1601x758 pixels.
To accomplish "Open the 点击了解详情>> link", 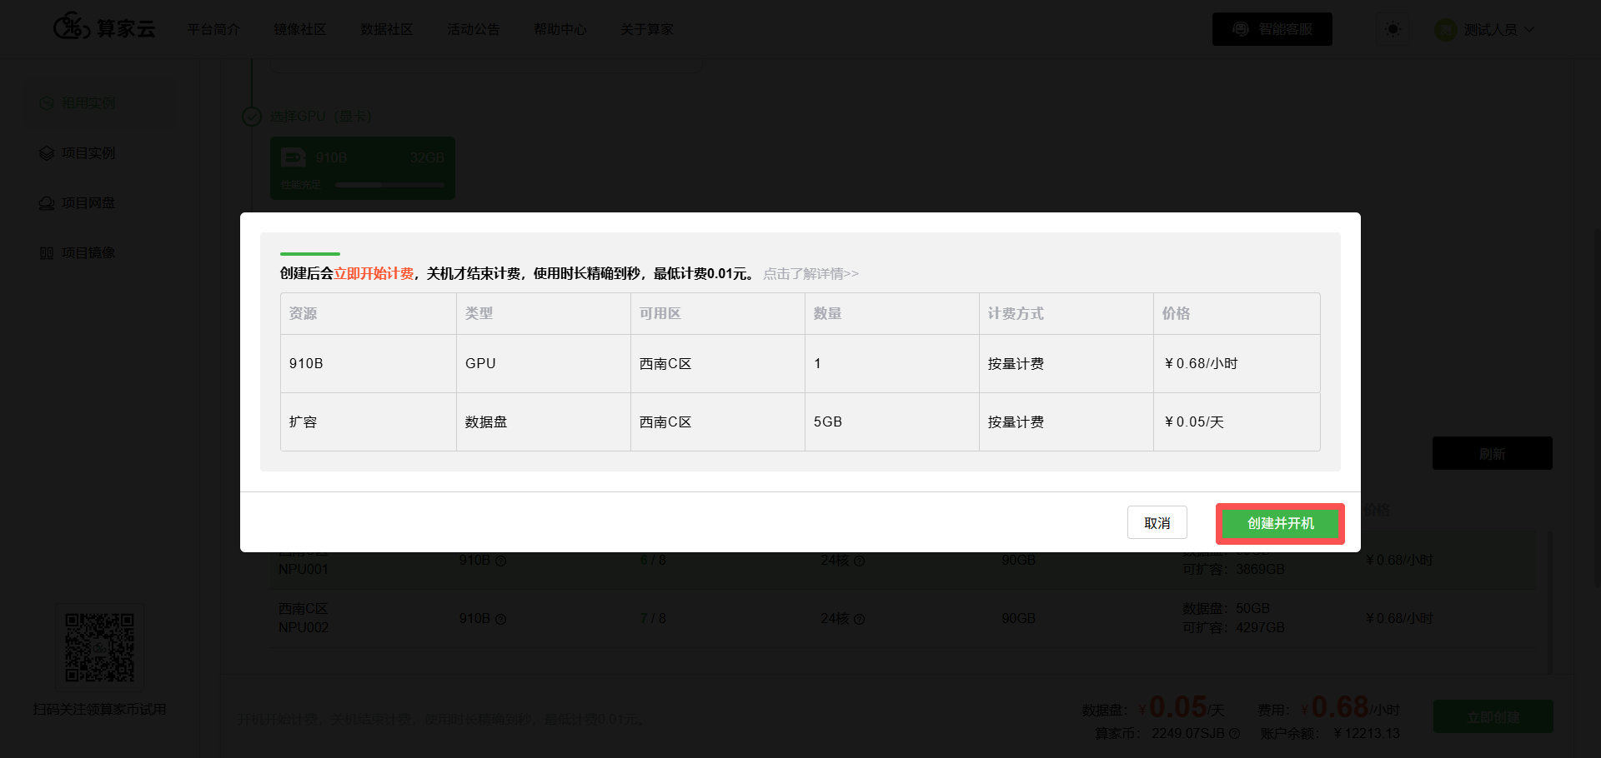I will click(x=811, y=274).
